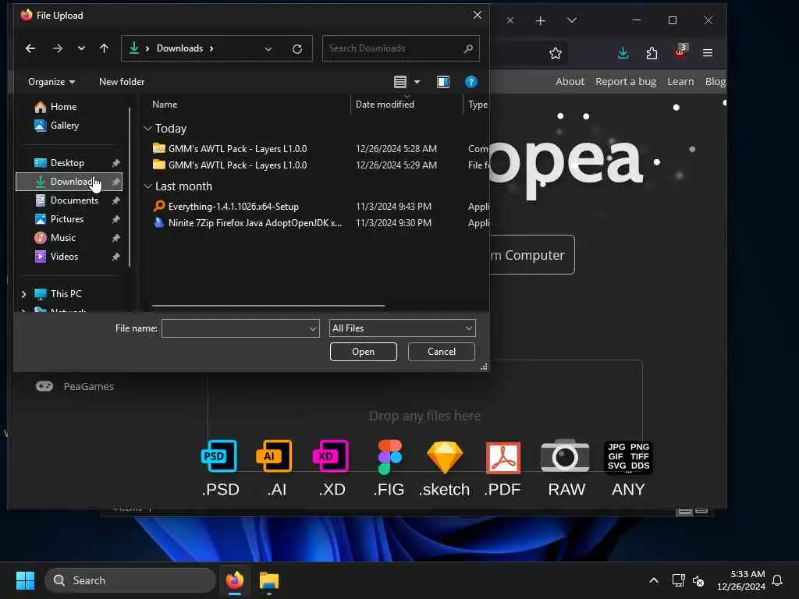This screenshot has height=599, width=799.
Task: Open File Explorer from taskbar
Action: click(x=269, y=580)
